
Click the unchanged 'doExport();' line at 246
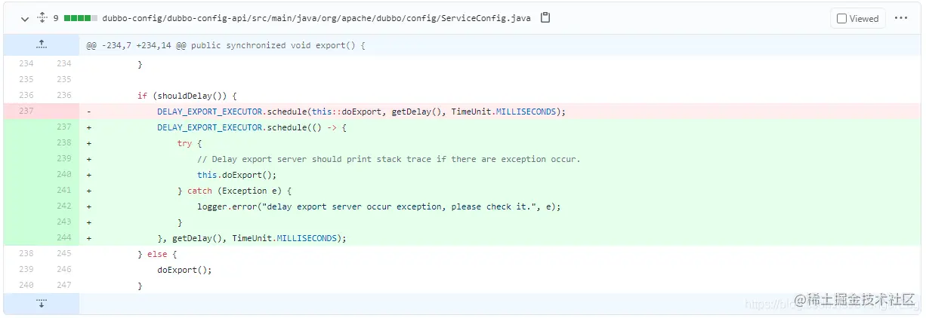[x=184, y=270]
